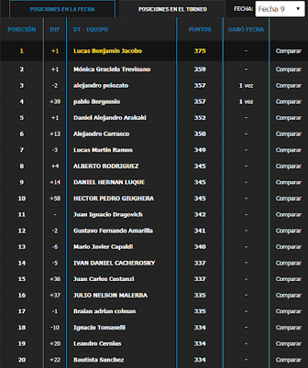
Task: Compare with IVAN DANIEL CACHEROSKY
Action: pos(289,263)
